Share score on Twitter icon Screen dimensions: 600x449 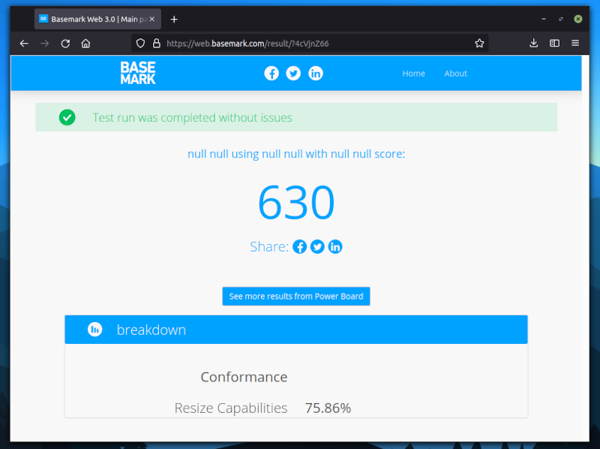[317, 247]
